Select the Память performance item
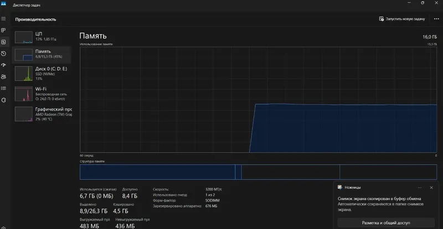 point(42,54)
